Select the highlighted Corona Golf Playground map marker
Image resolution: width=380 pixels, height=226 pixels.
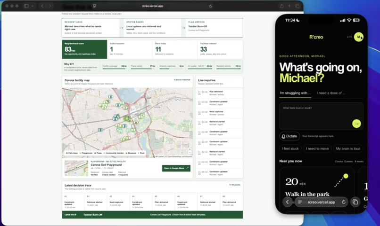point(126,118)
